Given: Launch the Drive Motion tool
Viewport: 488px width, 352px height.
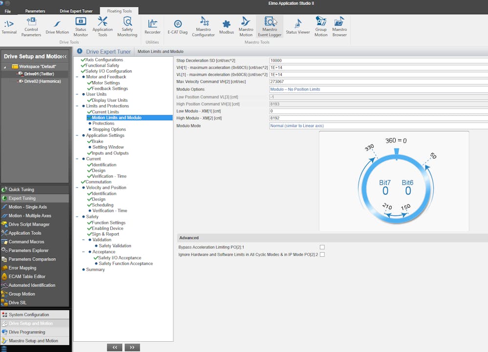Looking at the screenshot, I should point(57,27).
